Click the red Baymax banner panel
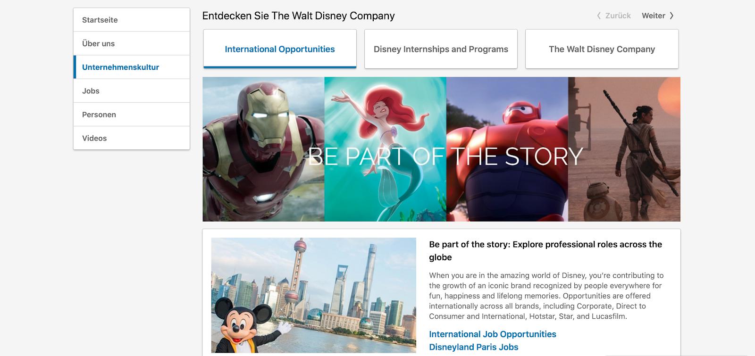 tap(507, 149)
